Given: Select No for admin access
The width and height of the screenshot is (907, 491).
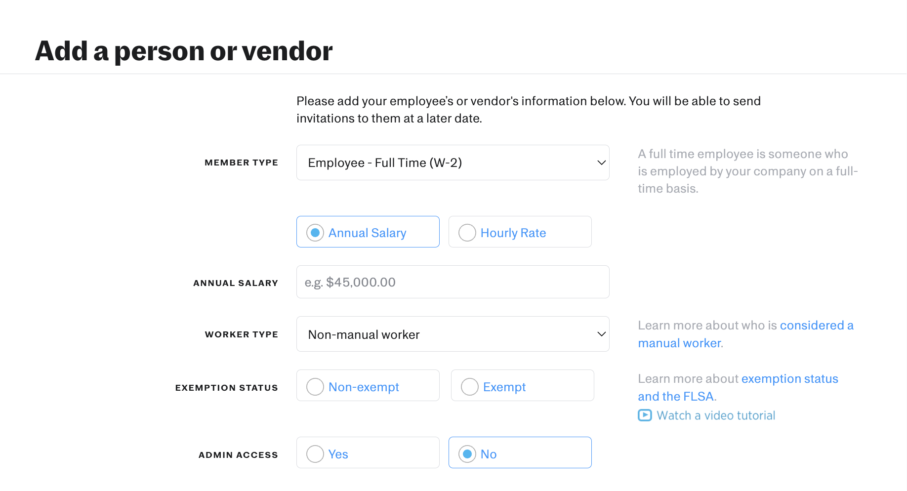Looking at the screenshot, I should click(467, 454).
